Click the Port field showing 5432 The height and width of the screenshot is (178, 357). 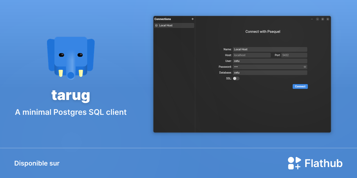[x=294, y=55]
